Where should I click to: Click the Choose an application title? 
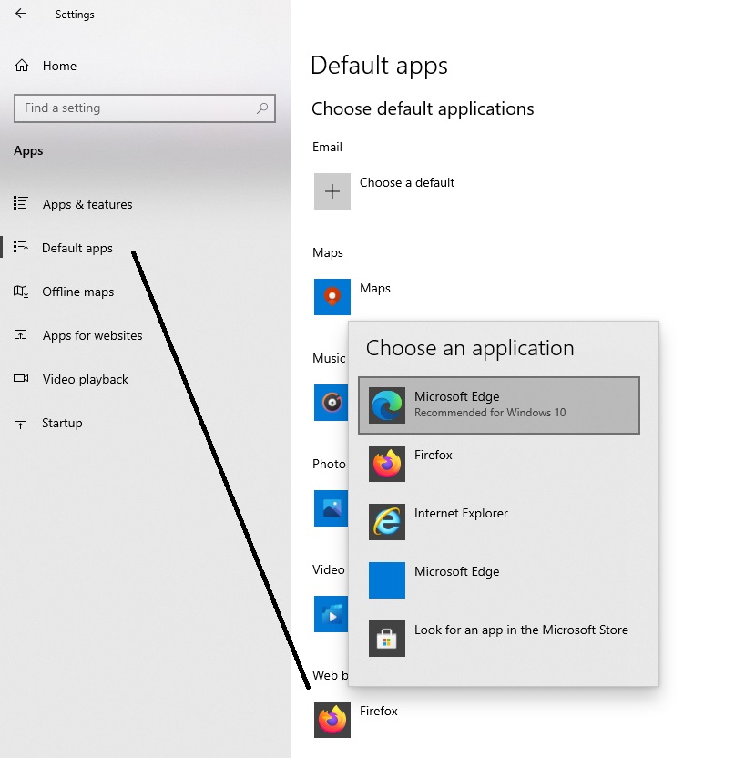tap(470, 348)
